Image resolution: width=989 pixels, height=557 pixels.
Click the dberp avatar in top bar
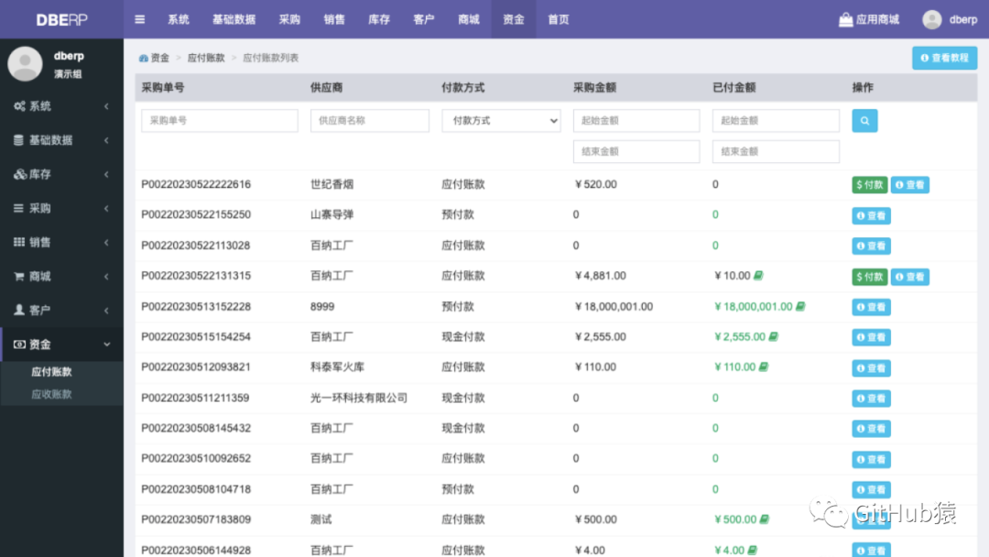(x=931, y=19)
